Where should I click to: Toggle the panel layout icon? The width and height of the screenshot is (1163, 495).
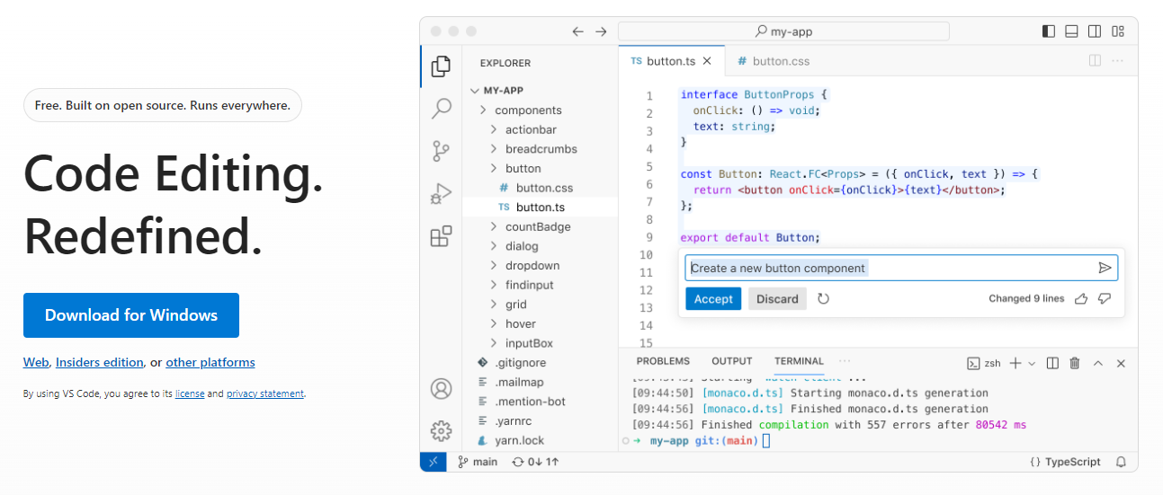click(x=1071, y=31)
